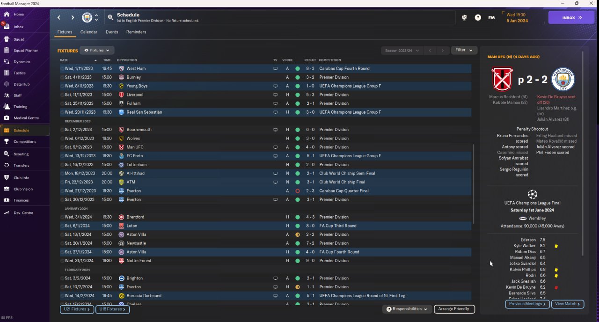Go to the next season arrow
The height and width of the screenshot is (322, 599).
click(x=443, y=50)
